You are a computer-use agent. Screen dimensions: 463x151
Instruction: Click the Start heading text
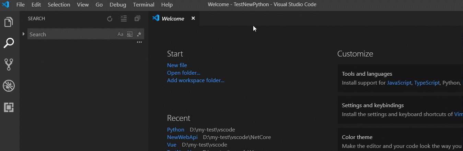pyautogui.click(x=175, y=54)
